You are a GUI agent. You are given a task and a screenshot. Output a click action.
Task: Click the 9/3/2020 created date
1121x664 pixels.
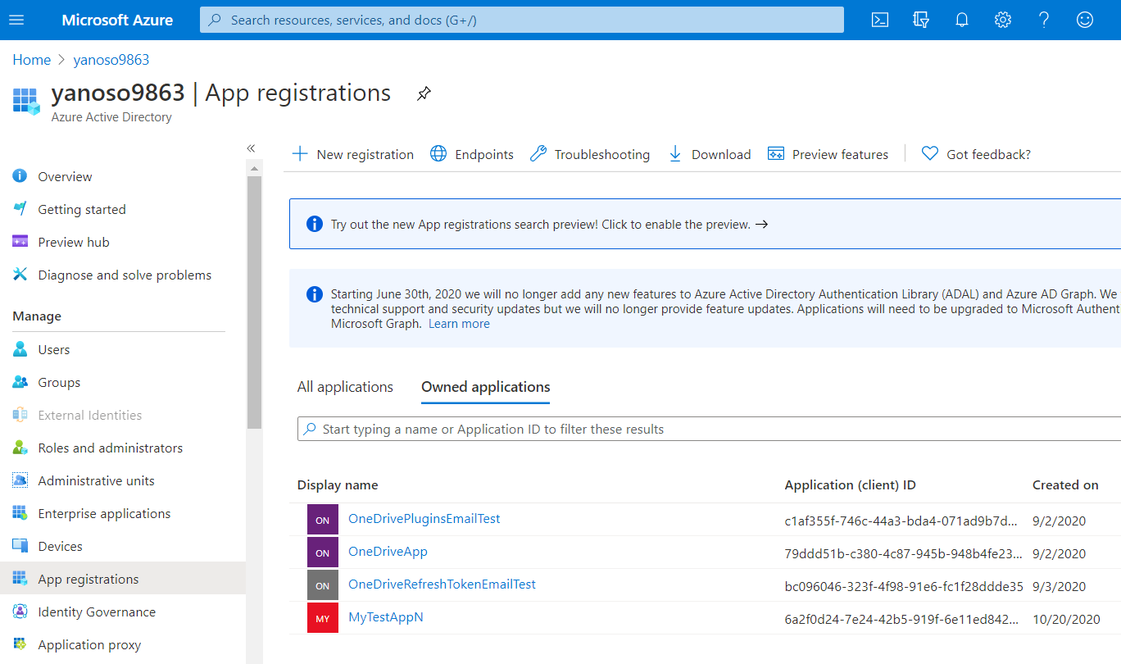click(1059, 586)
